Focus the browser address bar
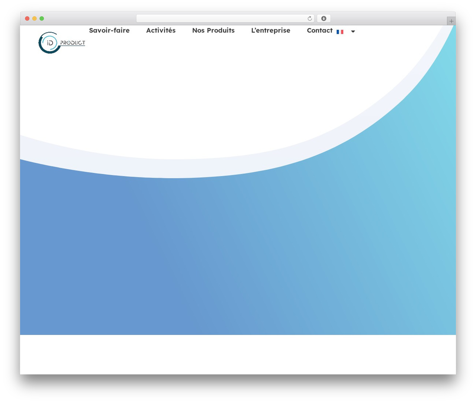This screenshot has width=476, height=403. pos(225,19)
